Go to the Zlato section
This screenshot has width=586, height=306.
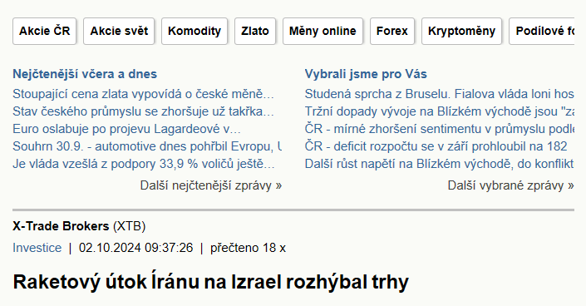(255, 31)
